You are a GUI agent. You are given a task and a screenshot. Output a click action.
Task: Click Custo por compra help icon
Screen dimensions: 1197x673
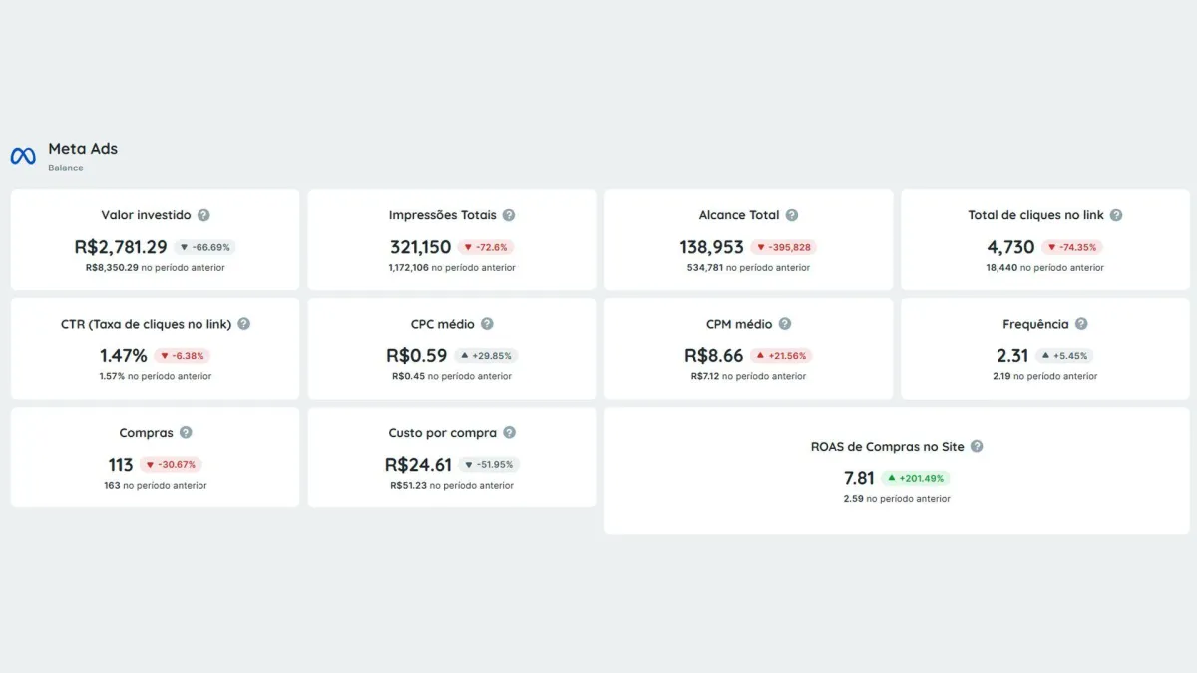tap(509, 433)
